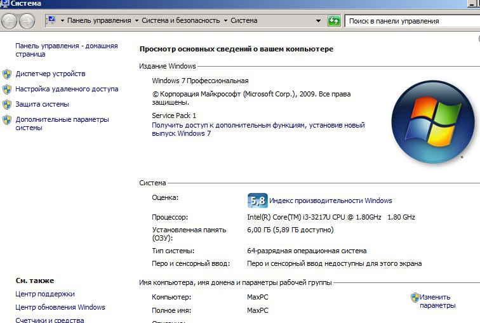Expand dropdown arrow before Система и безопасность
The height and width of the screenshot is (323, 480).
point(137,21)
